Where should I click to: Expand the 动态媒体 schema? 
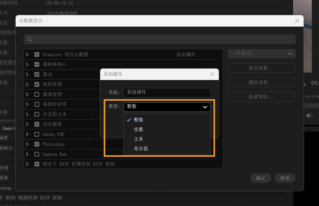pyautogui.click(x=27, y=124)
